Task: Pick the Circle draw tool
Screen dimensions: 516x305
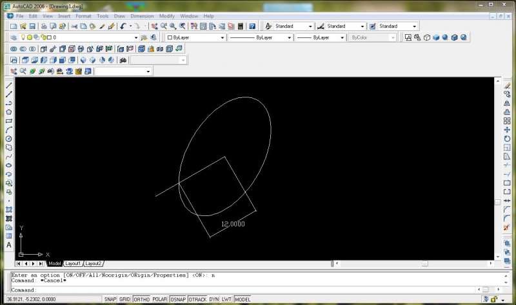Action: point(9,138)
